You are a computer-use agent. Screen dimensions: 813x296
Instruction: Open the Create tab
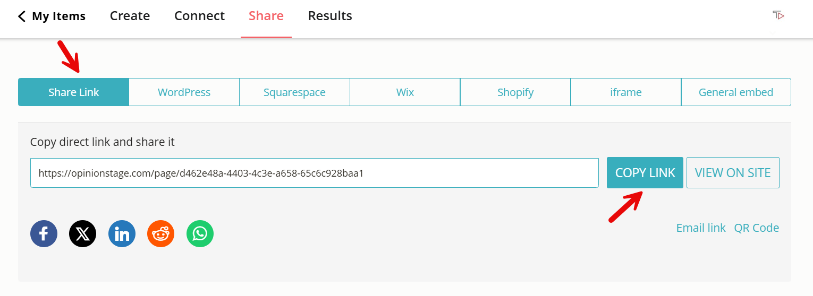130,16
